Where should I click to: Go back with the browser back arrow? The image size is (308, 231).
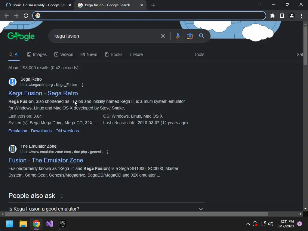point(7,16)
